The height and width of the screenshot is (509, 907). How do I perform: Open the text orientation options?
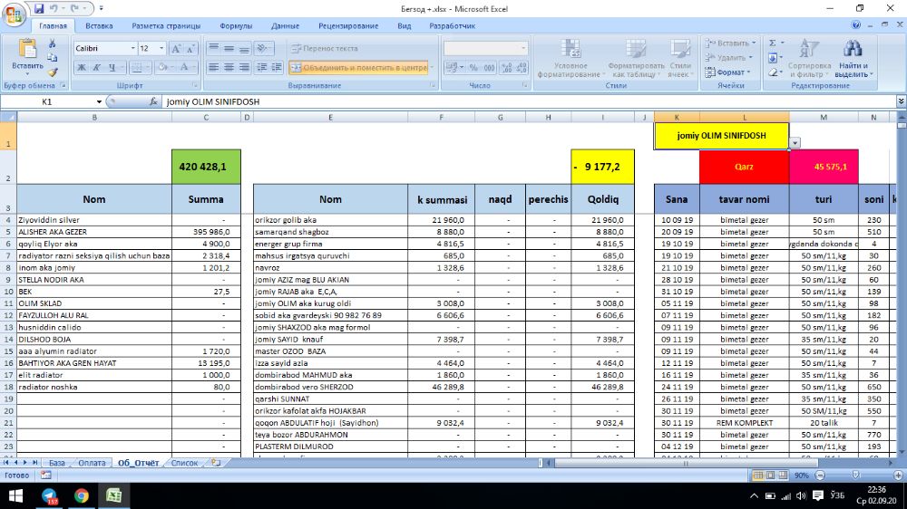[264, 49]
